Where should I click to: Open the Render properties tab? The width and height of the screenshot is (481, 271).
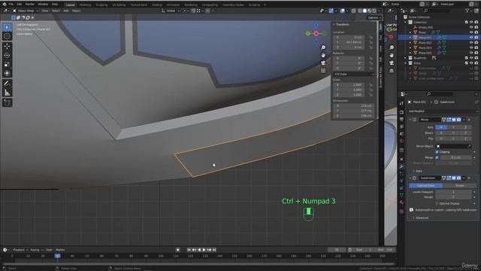pos(401,112)
